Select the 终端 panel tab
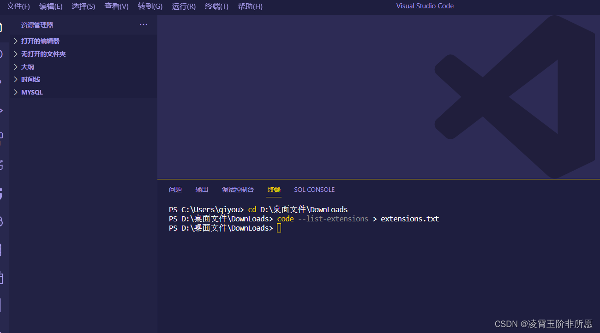 coord(274,190)
